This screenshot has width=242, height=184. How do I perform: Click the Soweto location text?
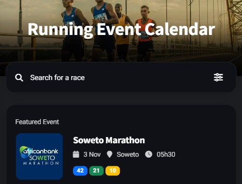(x=127, y=154)
